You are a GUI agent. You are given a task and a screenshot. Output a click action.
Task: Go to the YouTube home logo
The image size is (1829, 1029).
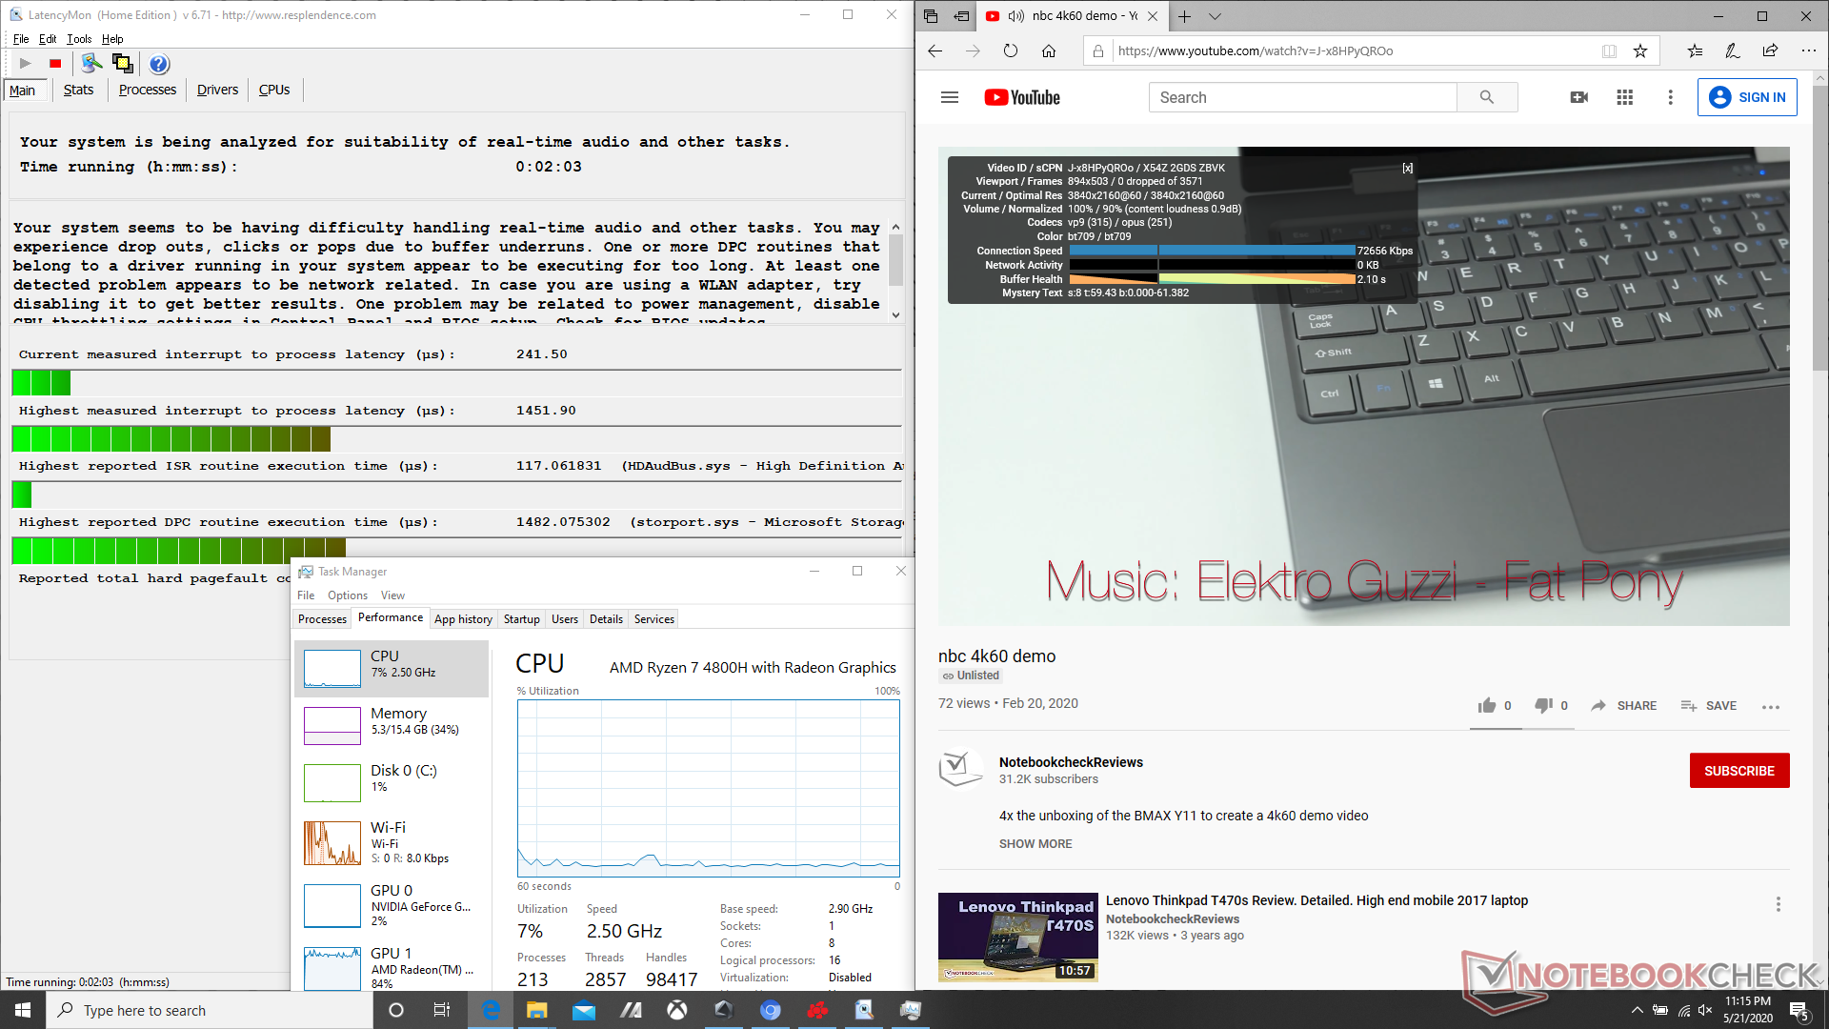(x=1022, y=97)
